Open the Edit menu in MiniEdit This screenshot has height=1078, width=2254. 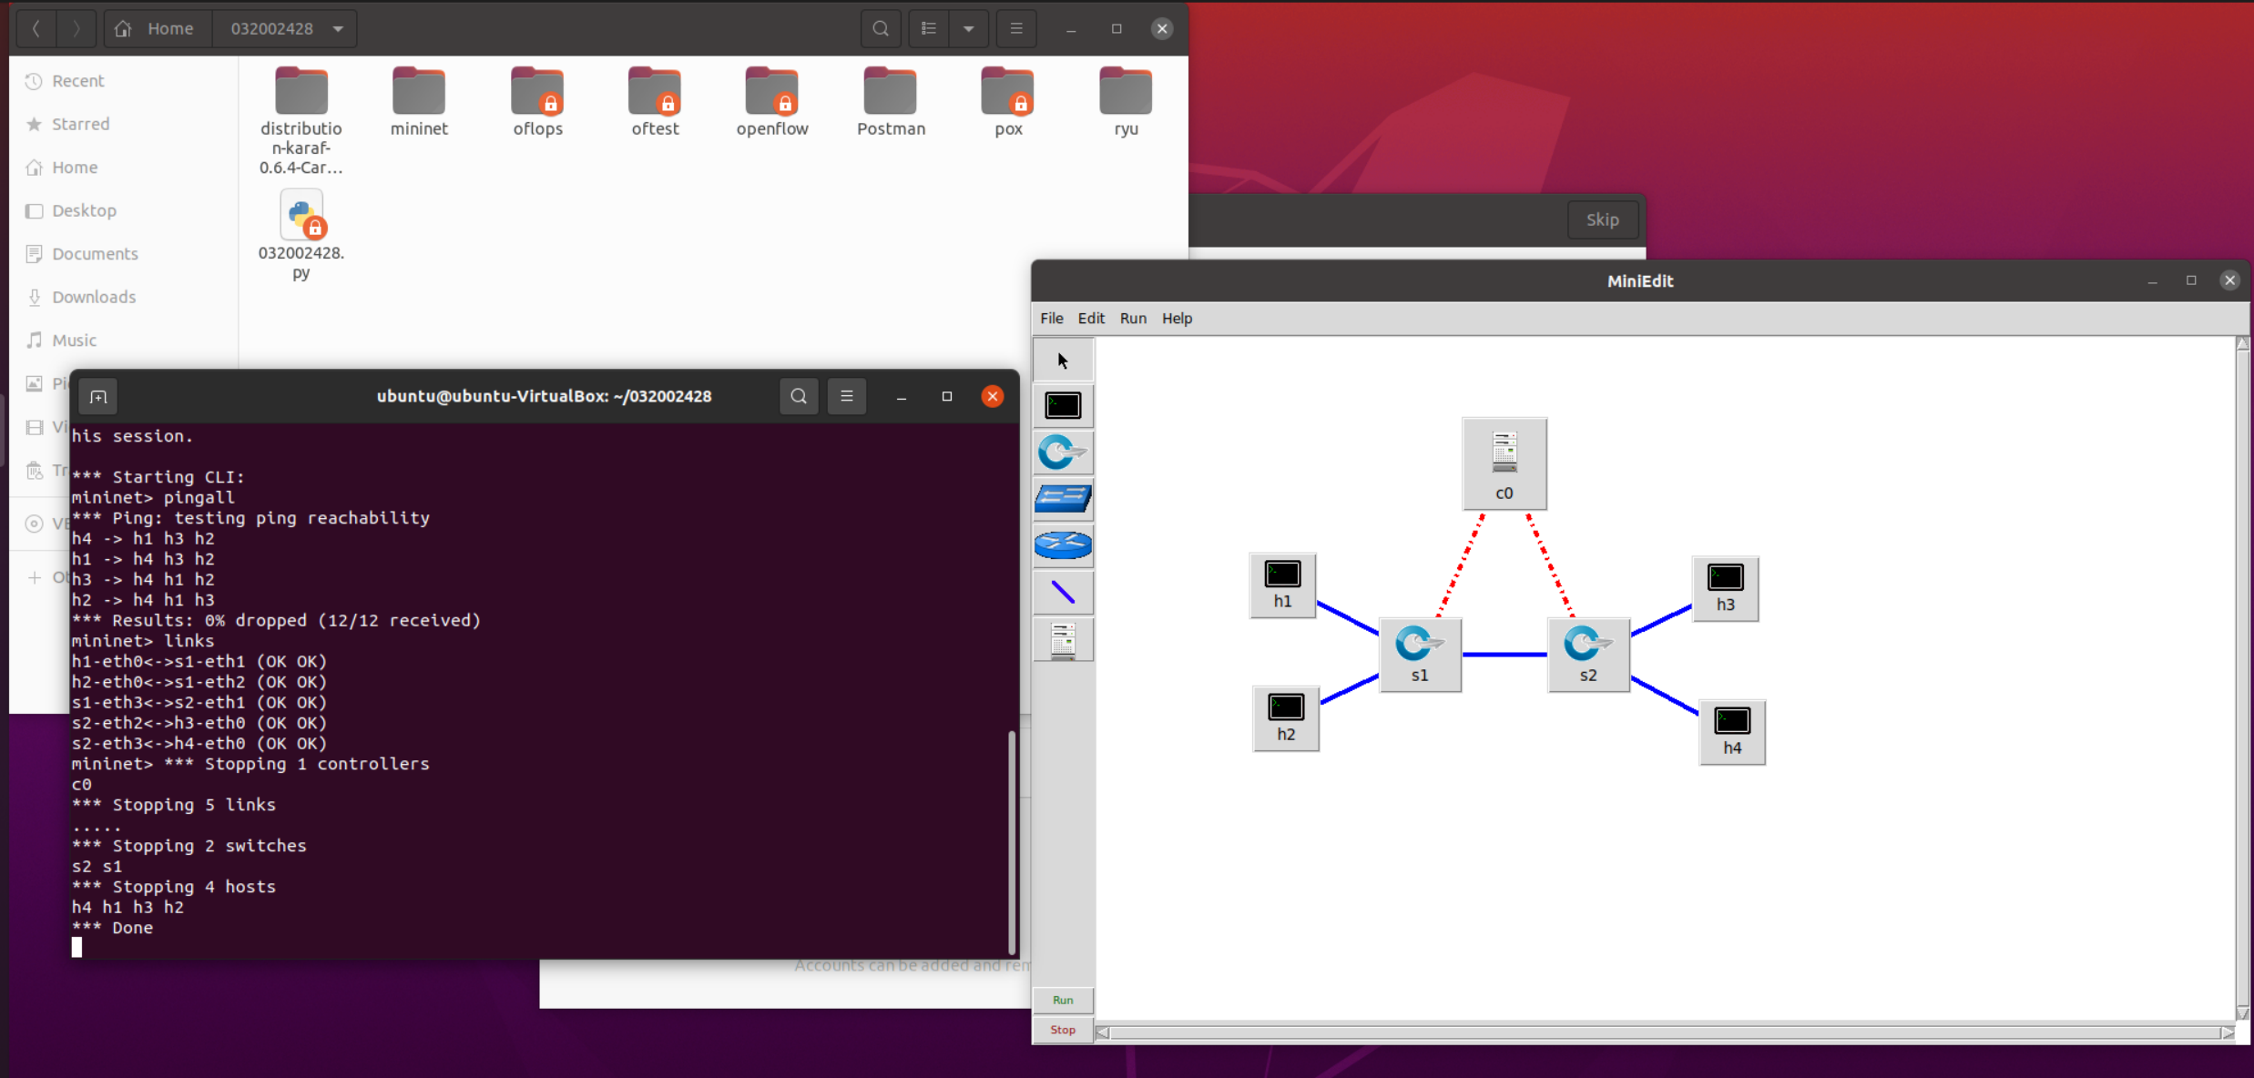[x=1090, y=319]
